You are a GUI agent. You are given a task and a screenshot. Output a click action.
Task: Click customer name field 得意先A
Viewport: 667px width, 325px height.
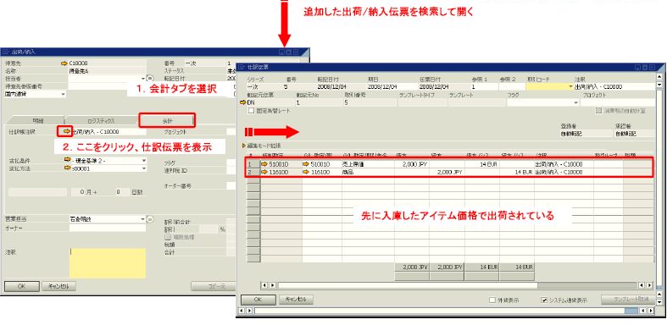107,71
